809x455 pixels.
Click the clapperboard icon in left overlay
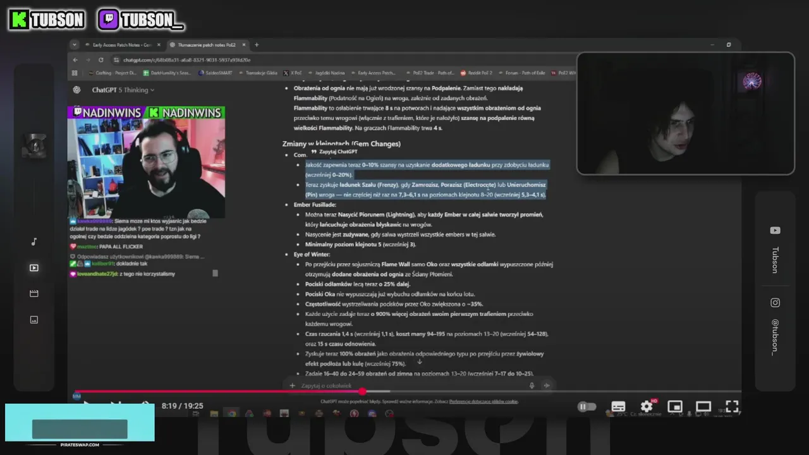(x=34, y=294)
